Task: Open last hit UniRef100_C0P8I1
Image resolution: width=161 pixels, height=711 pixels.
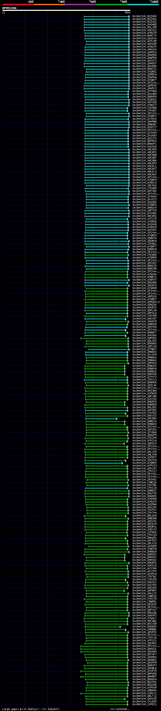Action: point(144,705)
